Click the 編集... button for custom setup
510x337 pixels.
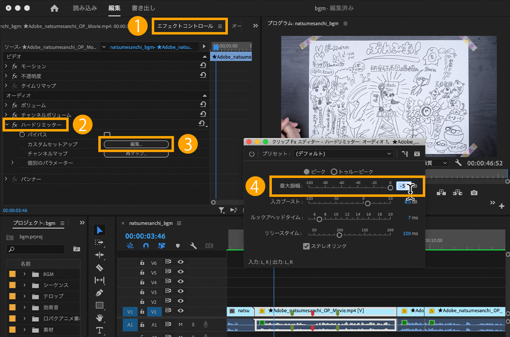tap(136, 144)
